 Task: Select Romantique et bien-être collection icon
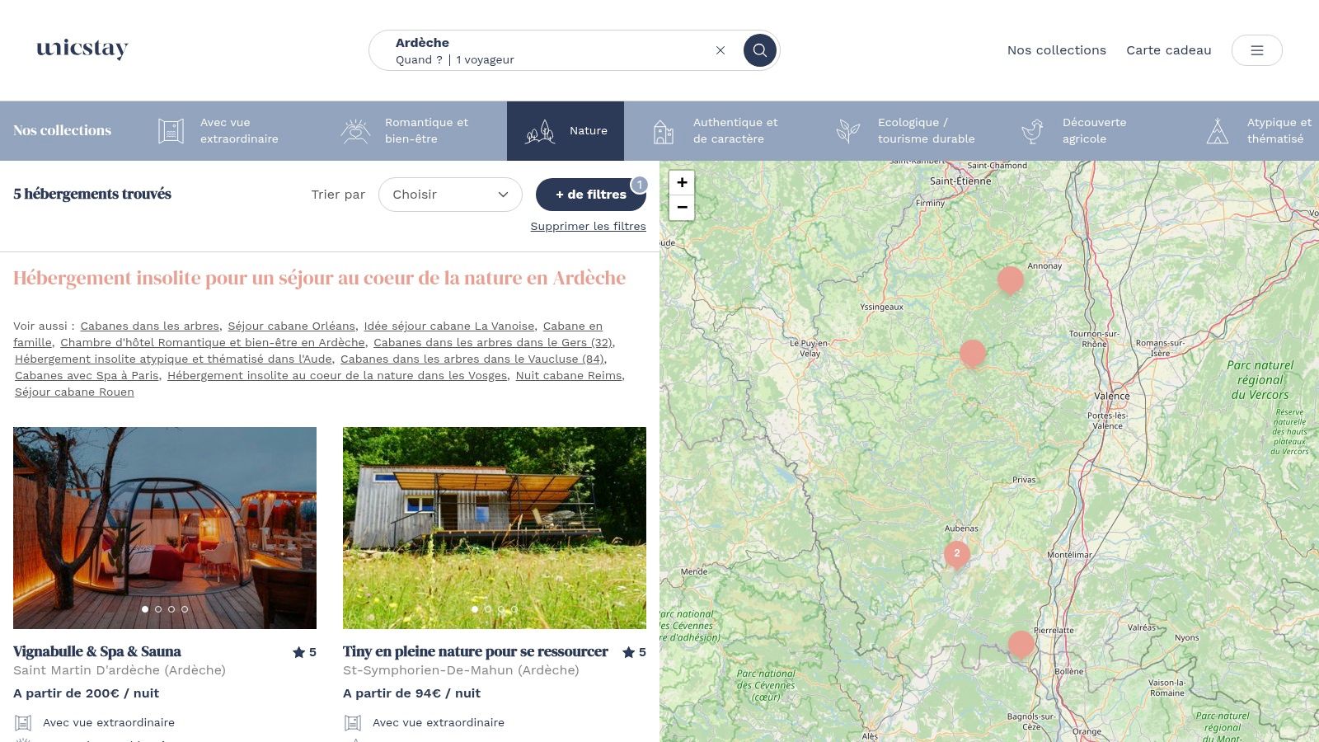tap(355, 130)
